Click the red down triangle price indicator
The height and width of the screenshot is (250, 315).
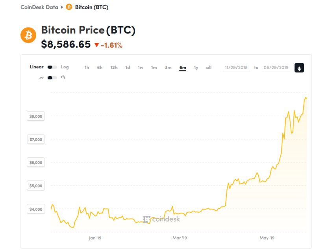click(x=96, y=45)
